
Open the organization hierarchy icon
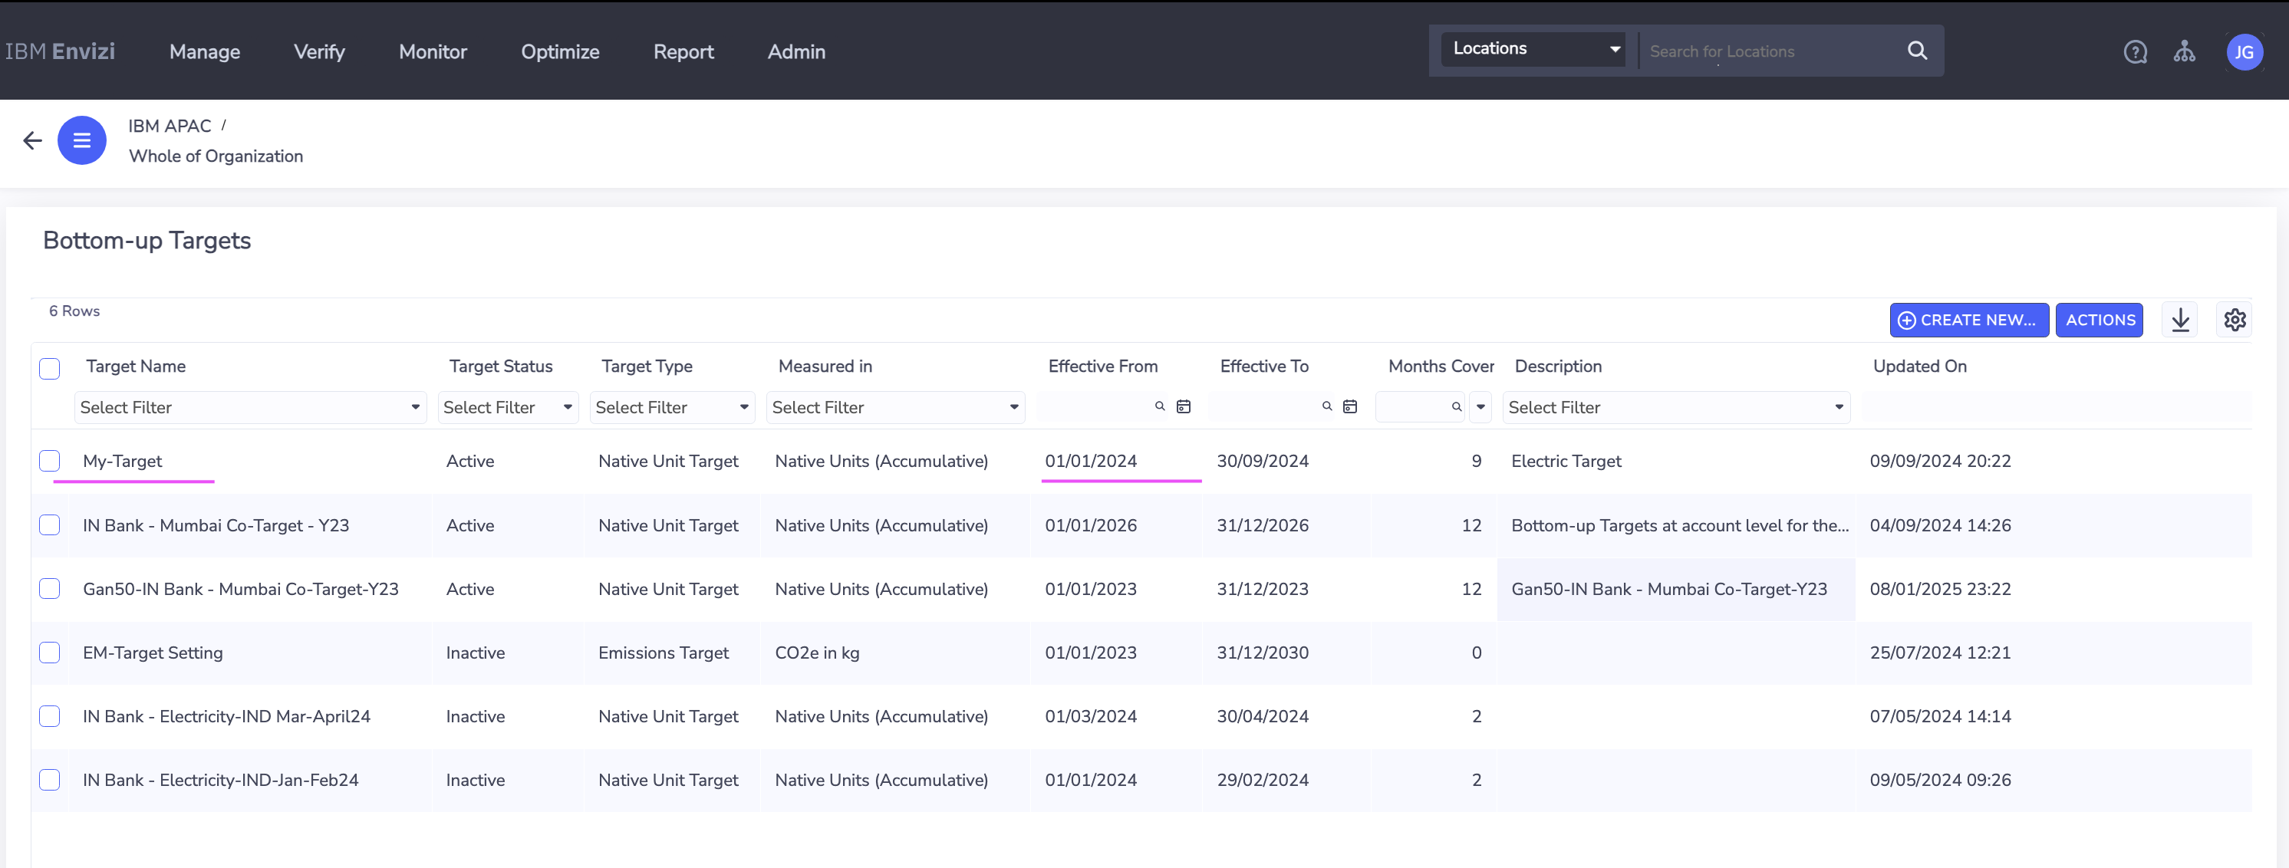[x=2183, y=52]
